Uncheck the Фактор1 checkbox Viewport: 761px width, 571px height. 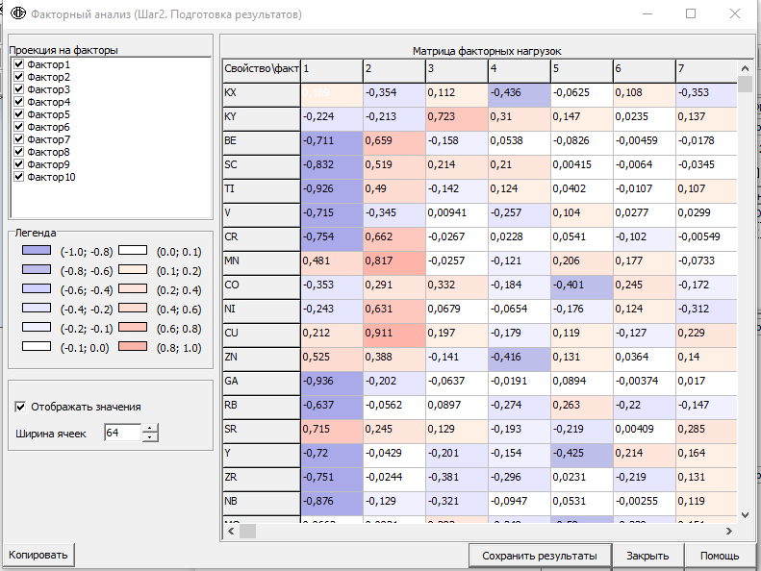click(19, 64)
